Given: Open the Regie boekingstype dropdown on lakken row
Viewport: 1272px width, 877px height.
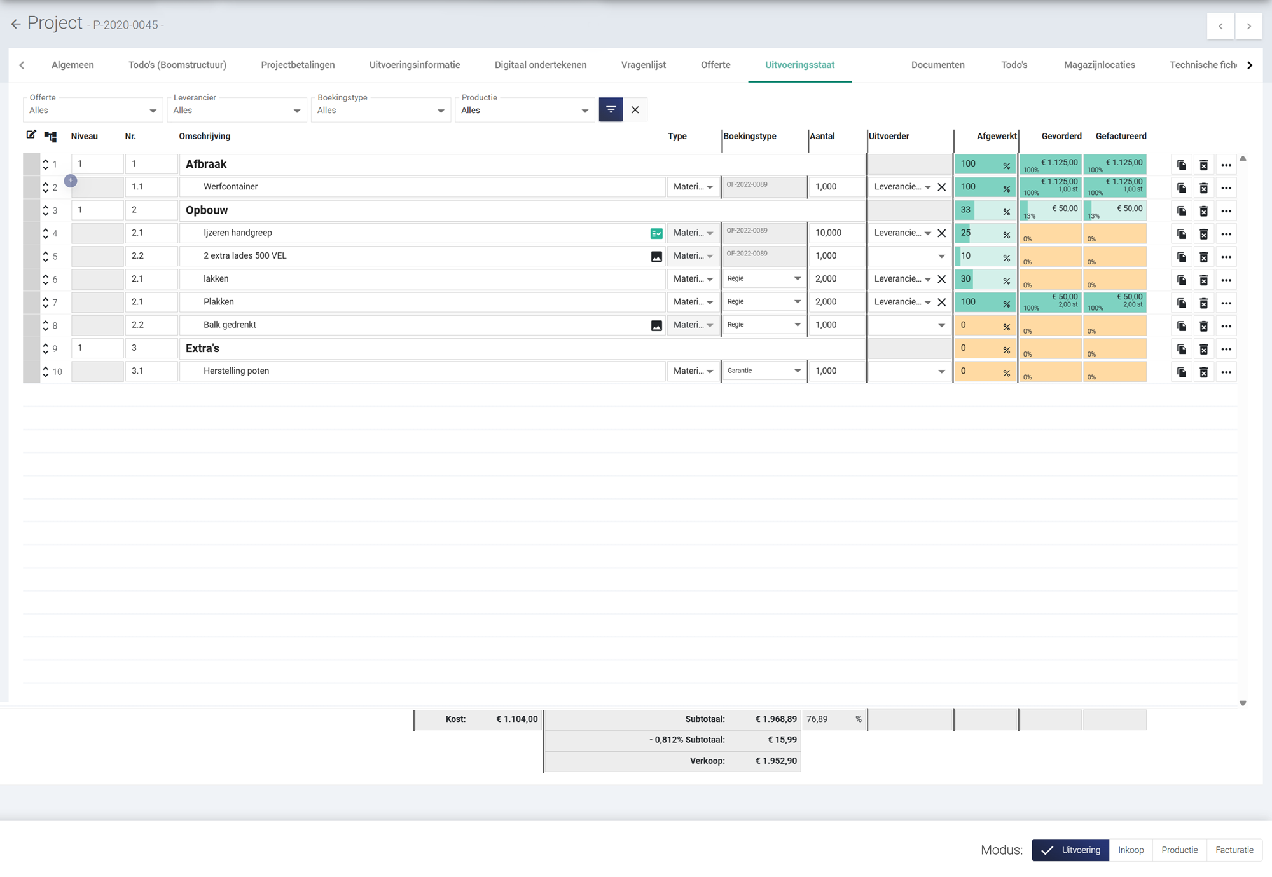Looking at the screenshot, I should click(764, 278).
